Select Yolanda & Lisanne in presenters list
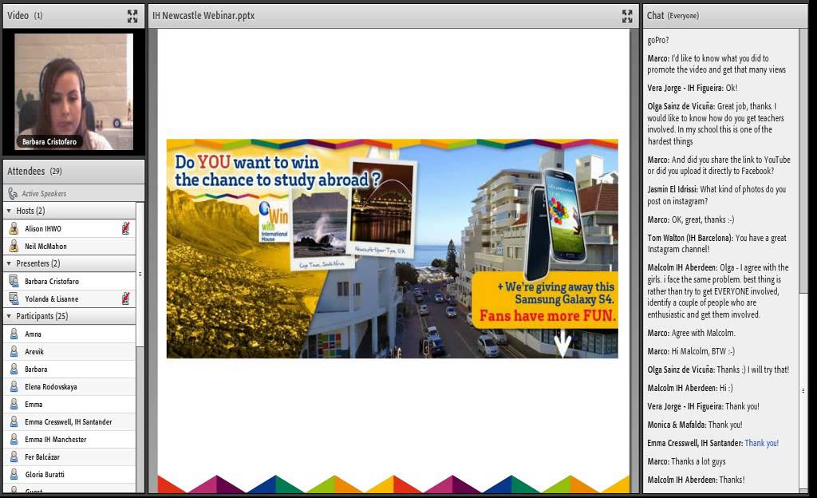Image resolution: width=817 pixels, height=498 pixels. (x=70, y=299)
